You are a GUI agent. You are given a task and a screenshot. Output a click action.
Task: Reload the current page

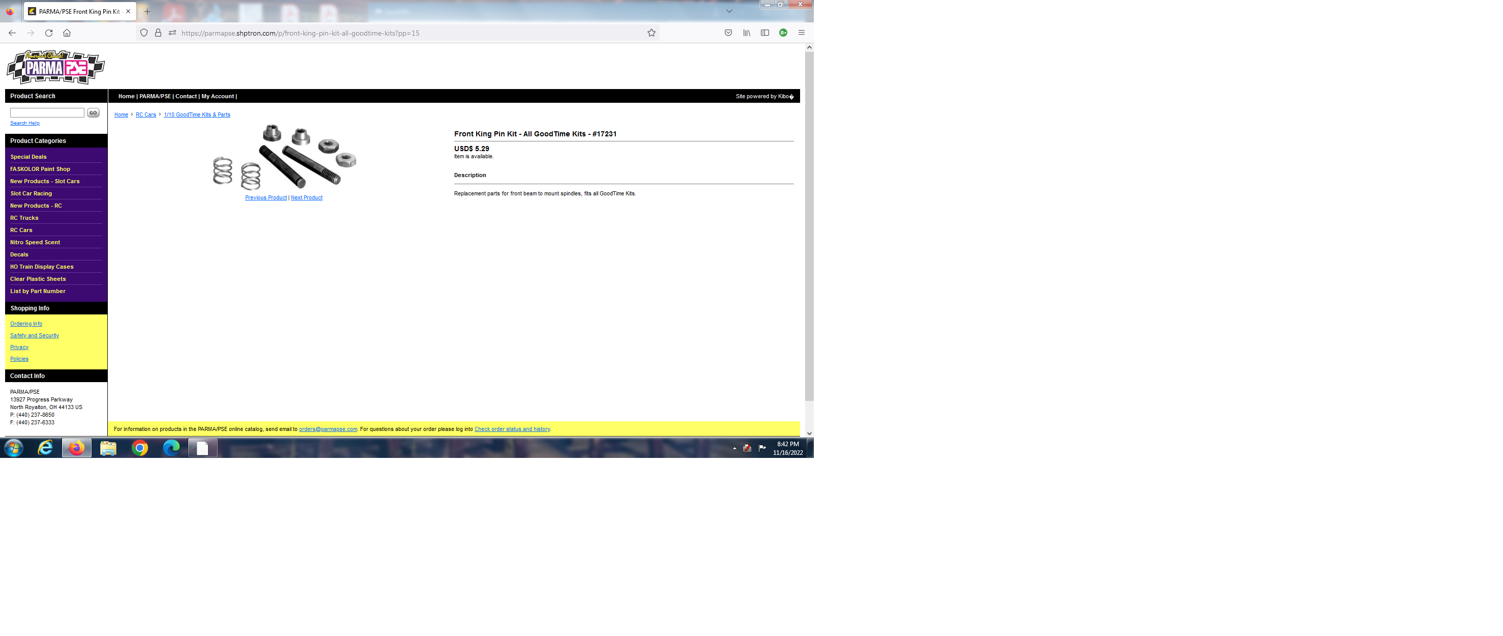tap(49, 33)
